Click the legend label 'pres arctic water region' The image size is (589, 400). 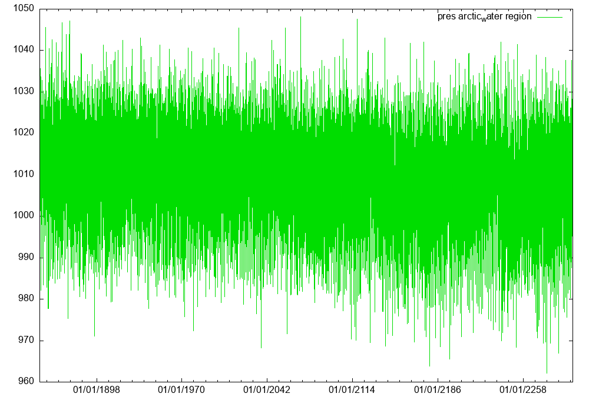pos(484,17)
